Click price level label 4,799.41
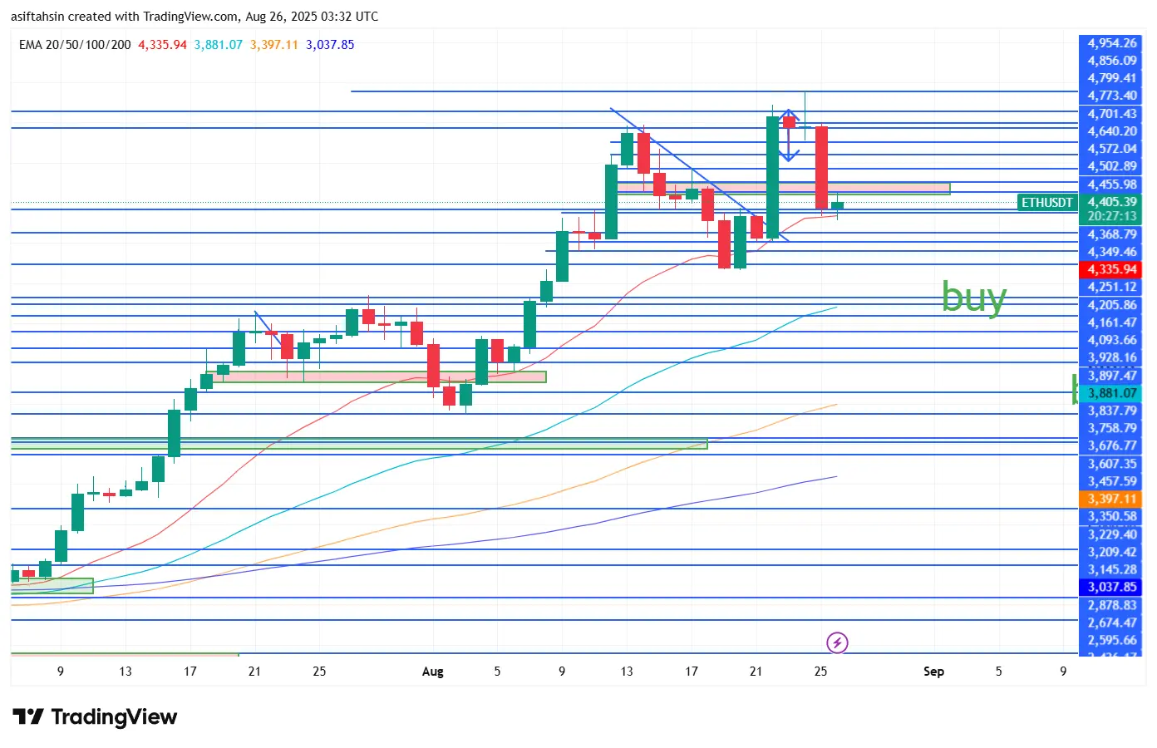The height and width of the screenshot is (748, 1157). pos(1111,78)
